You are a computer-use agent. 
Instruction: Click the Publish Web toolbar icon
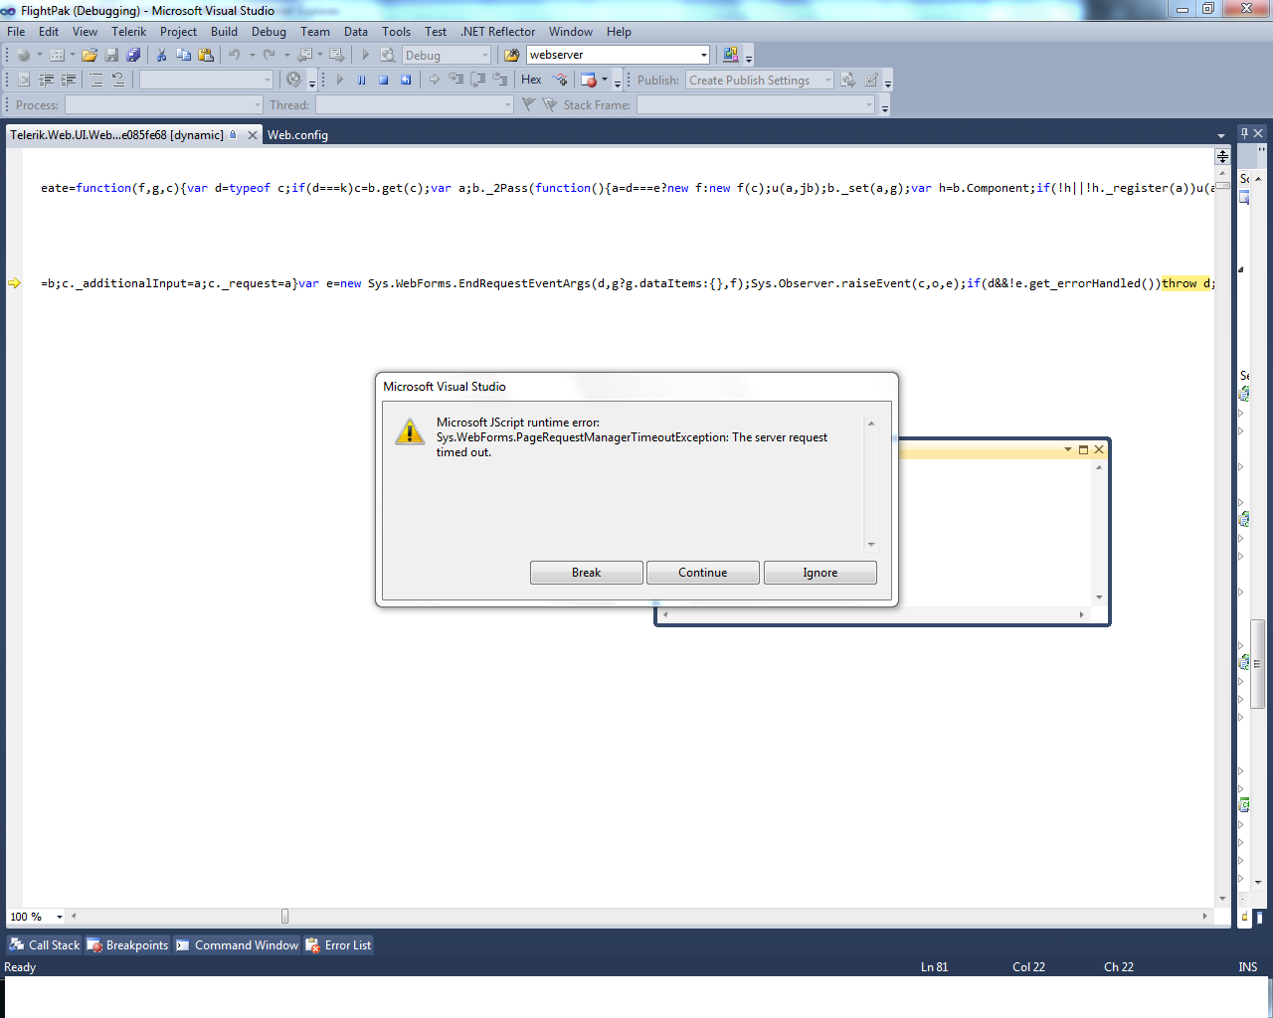(x=848, y=81)
